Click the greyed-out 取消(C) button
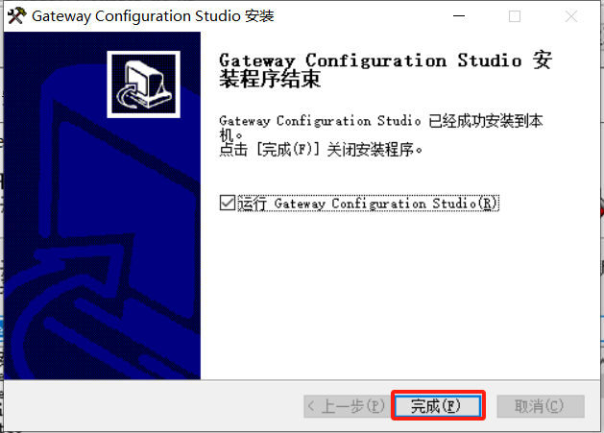The width and height of the screenshot is (604, 433). coord(541,406)
